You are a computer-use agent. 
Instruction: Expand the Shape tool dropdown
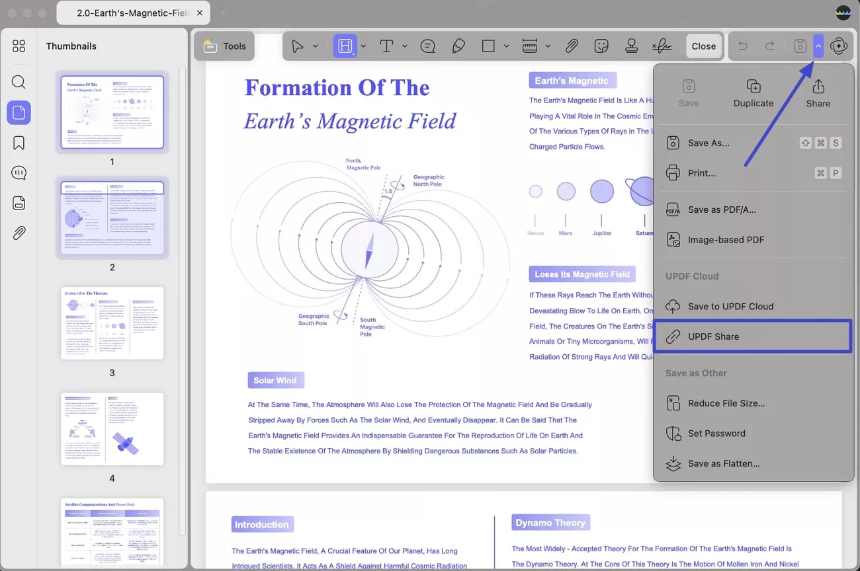click(506, 46)
